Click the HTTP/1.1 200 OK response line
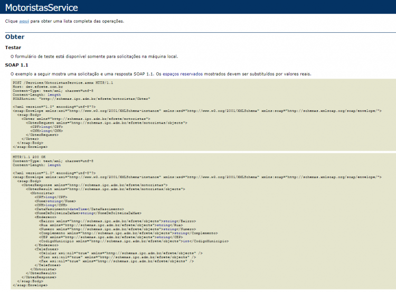The width and height of the screenshot is (396, 292). [29, 157]
